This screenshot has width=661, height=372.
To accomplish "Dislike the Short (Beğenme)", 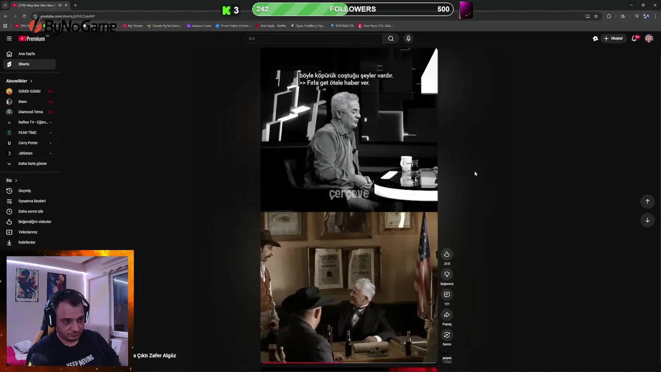I will click(447, 274).
